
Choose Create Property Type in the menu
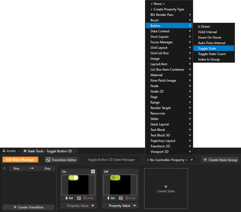pyautogui.click(x=167, y=9)
